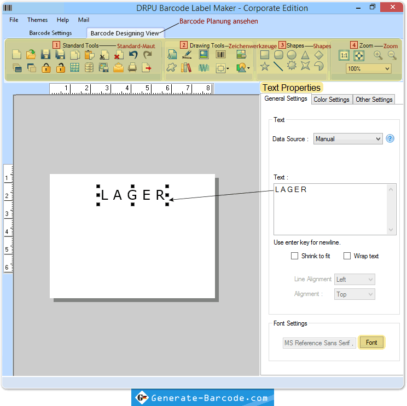This screenshot has height=406, width=407.
Task: Draw a triangle shape
Action: pyautogui.click(x=305, y=55)
